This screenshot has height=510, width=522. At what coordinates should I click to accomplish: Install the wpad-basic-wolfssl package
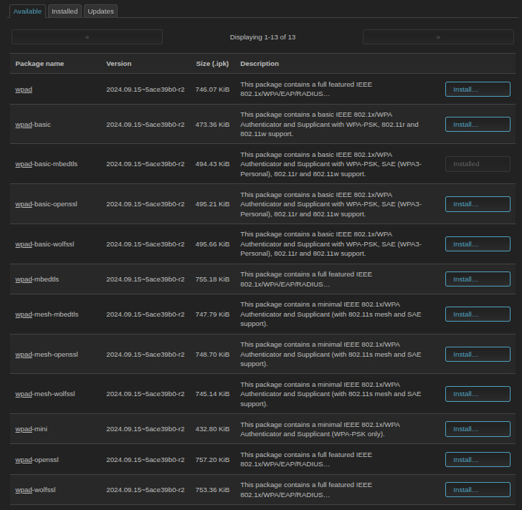point(478,244)
